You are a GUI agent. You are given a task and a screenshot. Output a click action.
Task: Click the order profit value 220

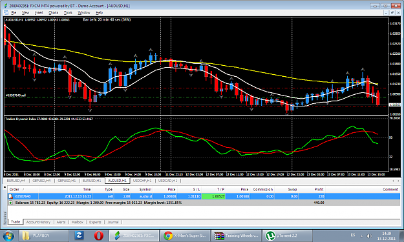click(321, 196)
